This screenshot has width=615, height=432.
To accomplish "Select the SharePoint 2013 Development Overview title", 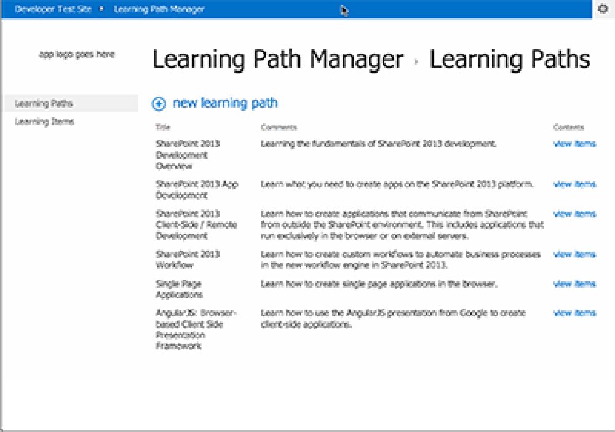I will [188, 155].
